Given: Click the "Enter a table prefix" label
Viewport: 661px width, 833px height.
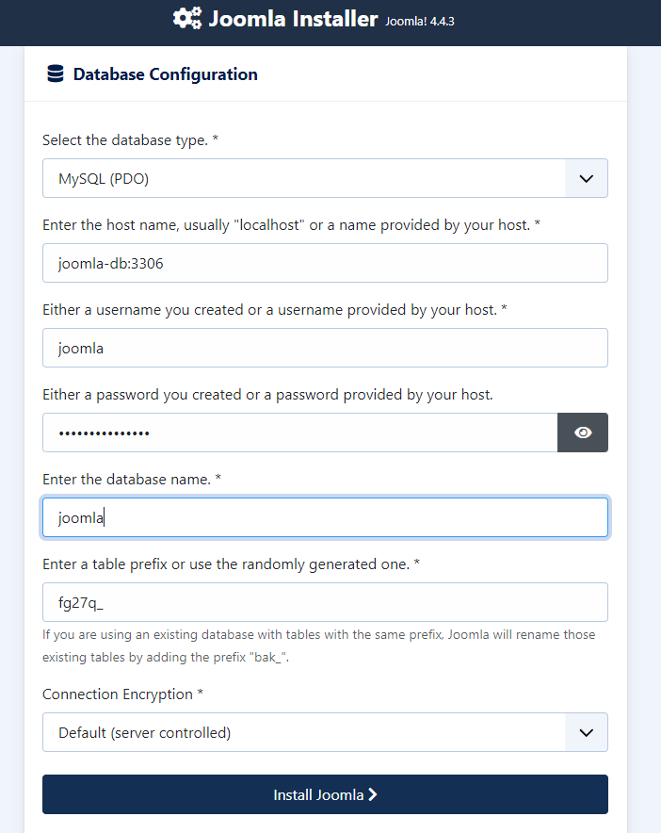Looking at the screenshot, I should pos(231,564).
